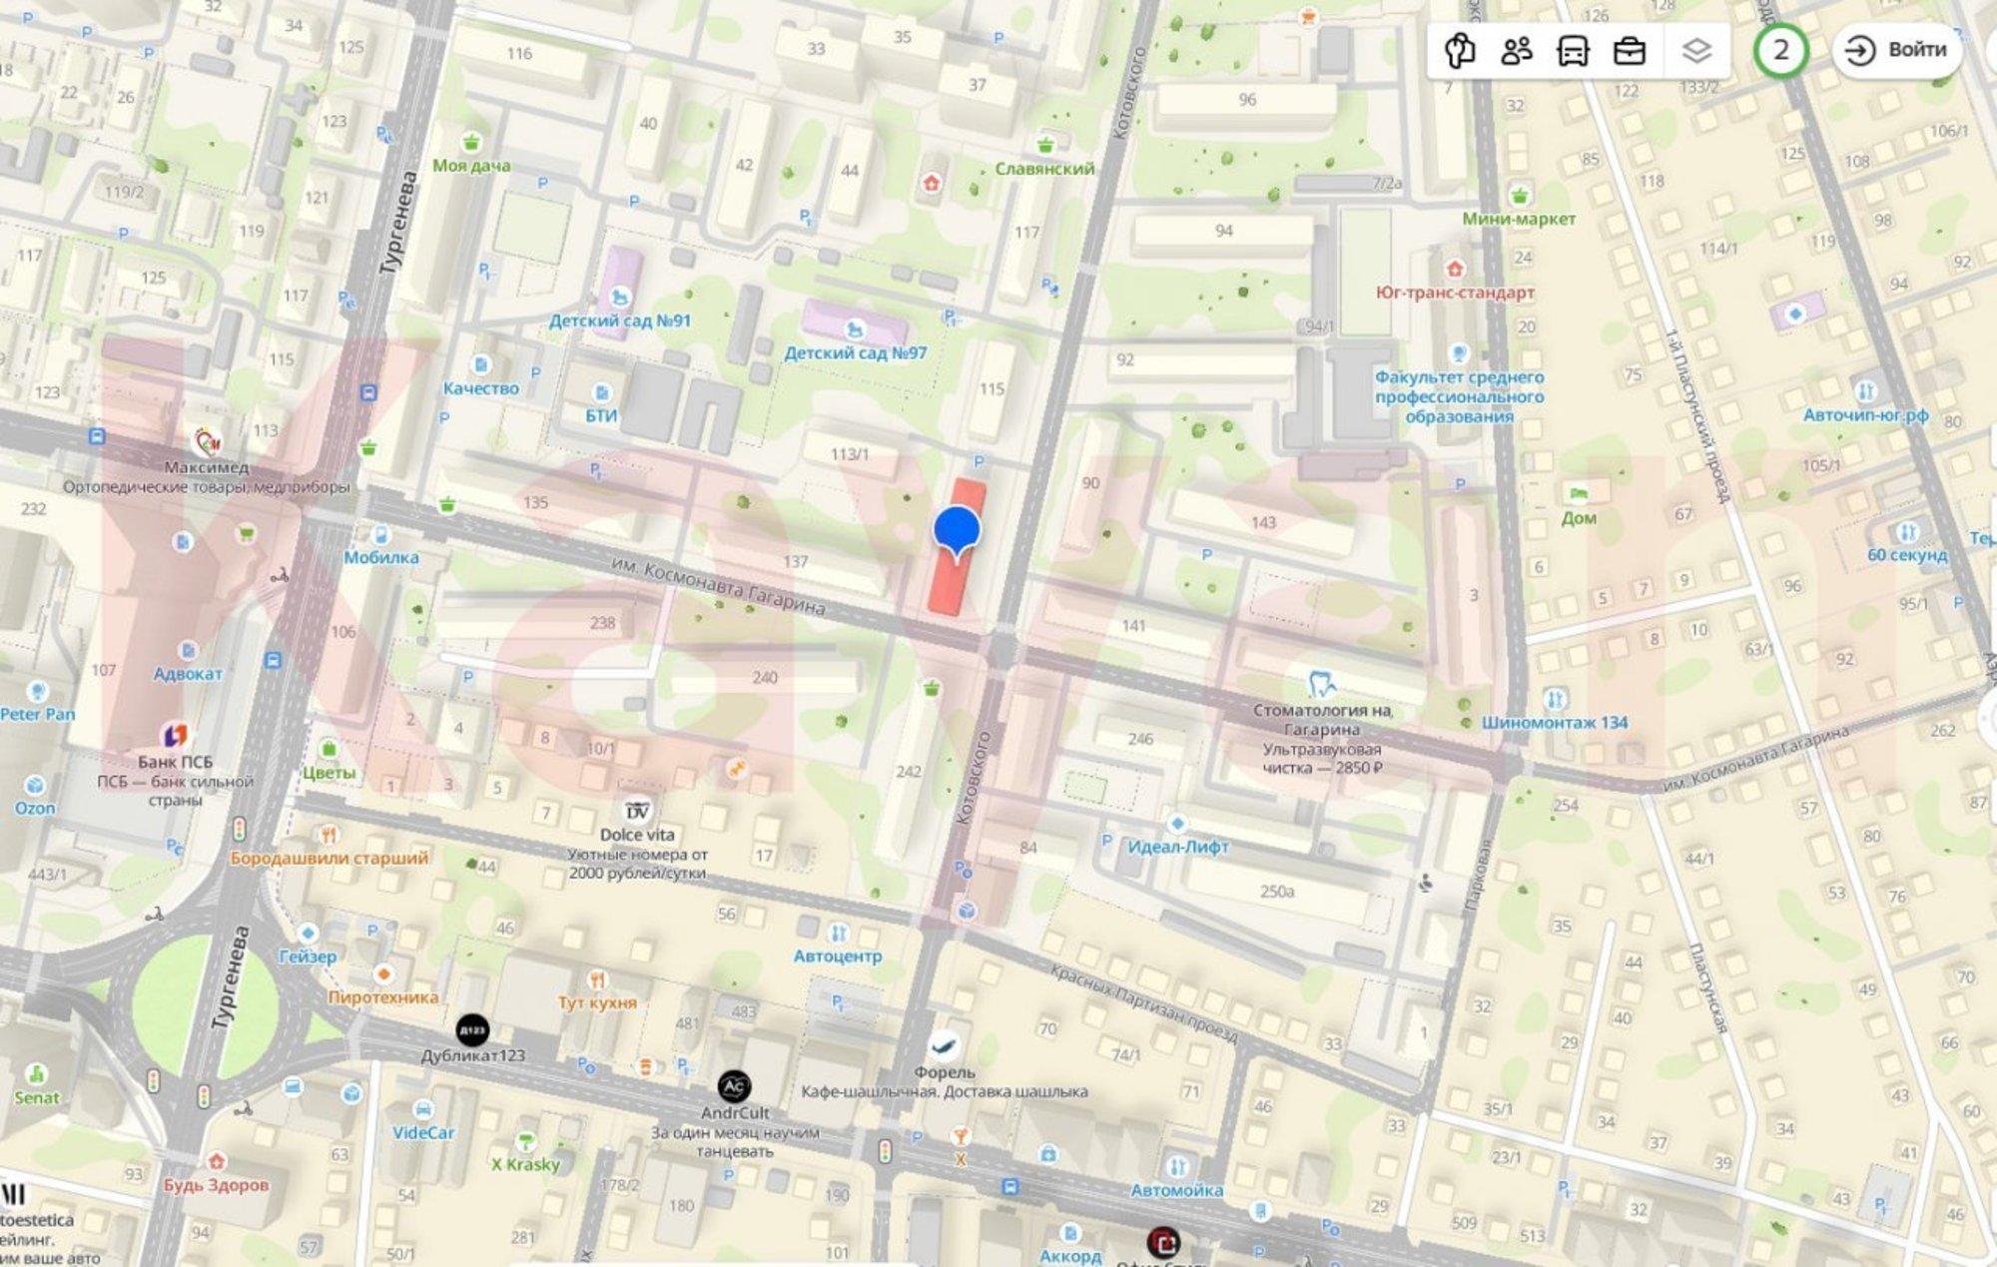
Task: Open the Dolce vita hotel marker
Action: (x=637, y=810)
